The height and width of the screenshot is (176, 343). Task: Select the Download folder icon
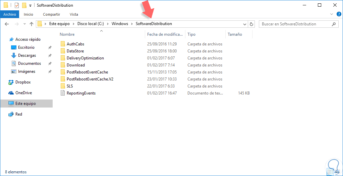click(63, 65)
